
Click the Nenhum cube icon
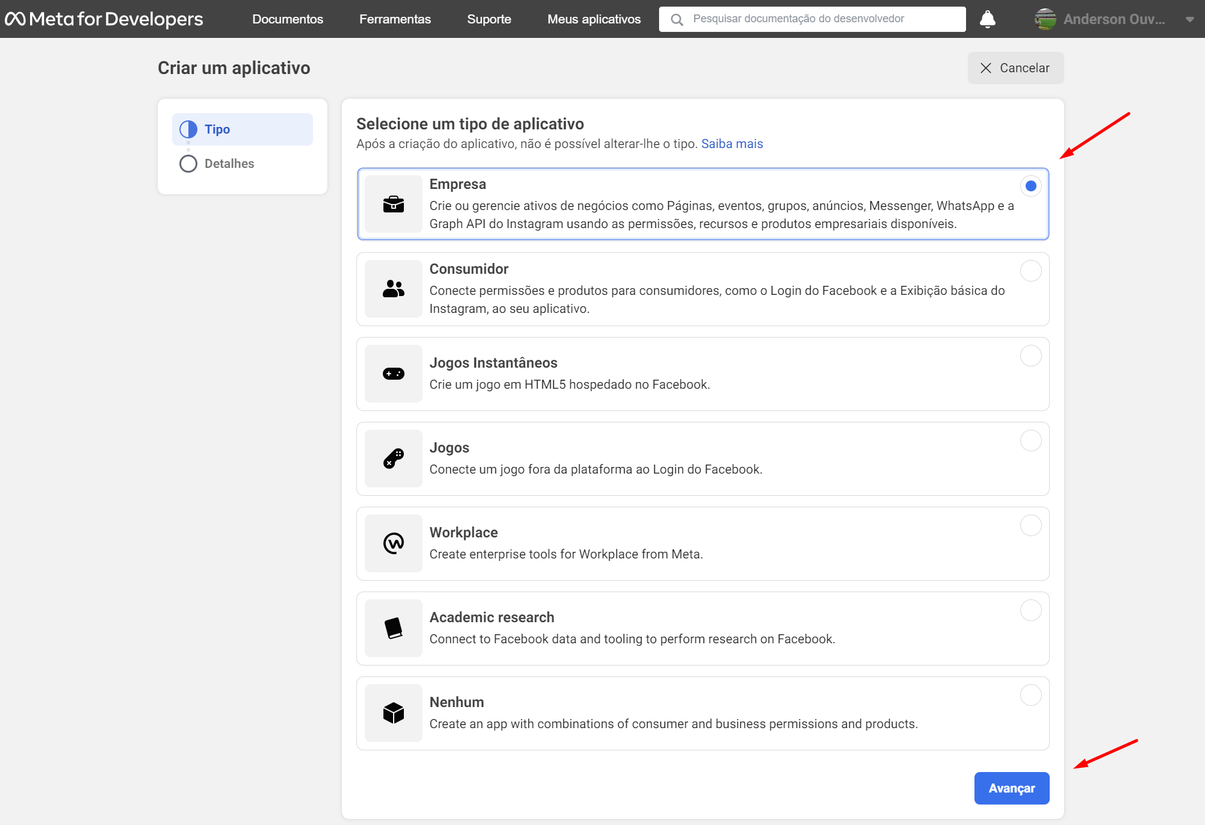[x=394, y=713]
